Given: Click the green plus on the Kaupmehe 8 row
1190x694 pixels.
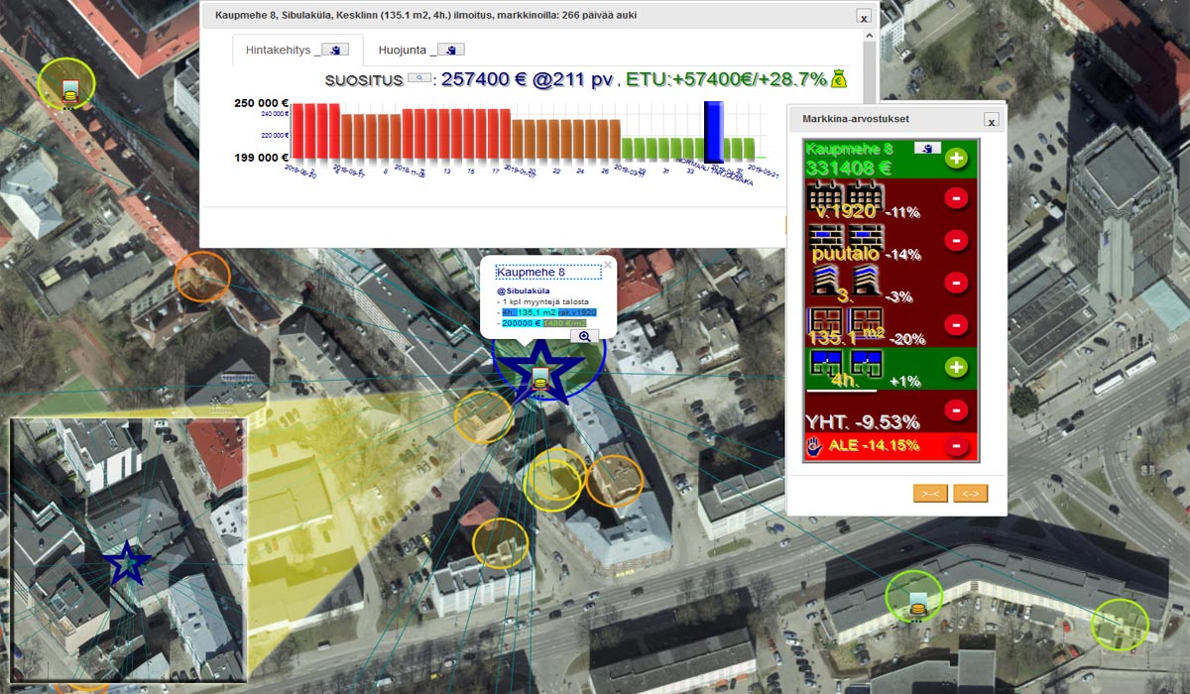Looking at the screenshot, I should tap(956, 158).
